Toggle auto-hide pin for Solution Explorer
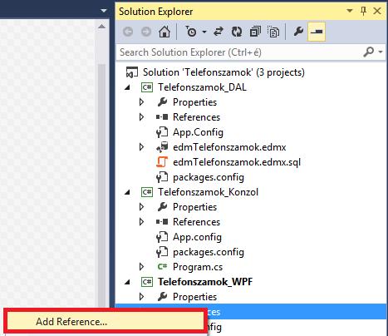Viewport: 388px width, 336px height. (363, 11)
